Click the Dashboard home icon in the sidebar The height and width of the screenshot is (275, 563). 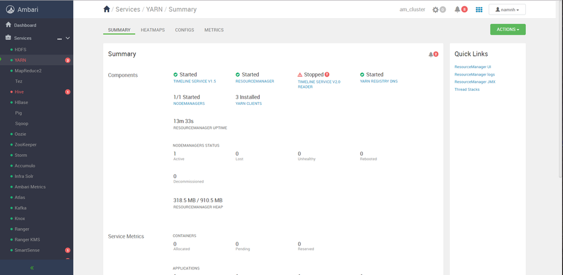tap(8, 25)
